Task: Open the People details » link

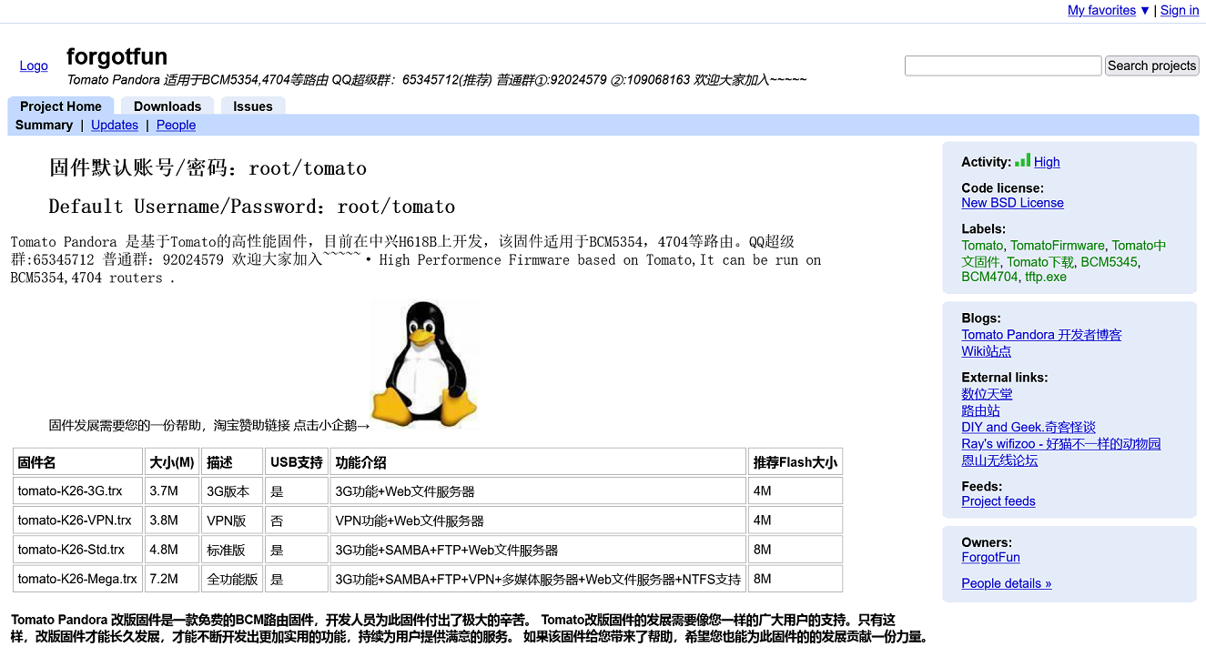Action: 1006,584
